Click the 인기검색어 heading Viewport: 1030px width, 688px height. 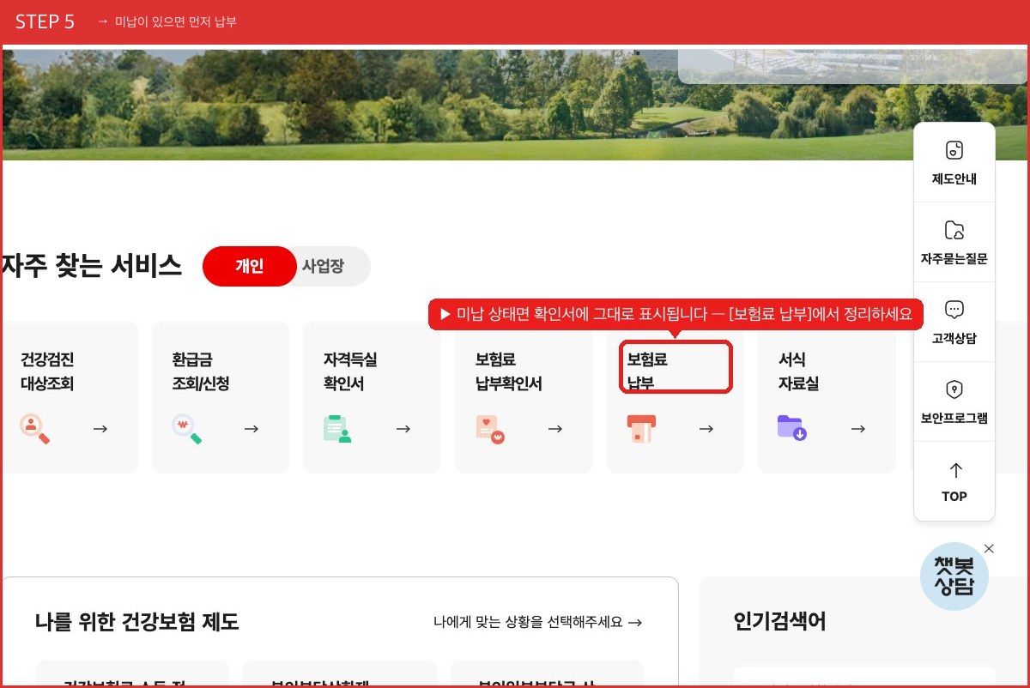(780, 622)
